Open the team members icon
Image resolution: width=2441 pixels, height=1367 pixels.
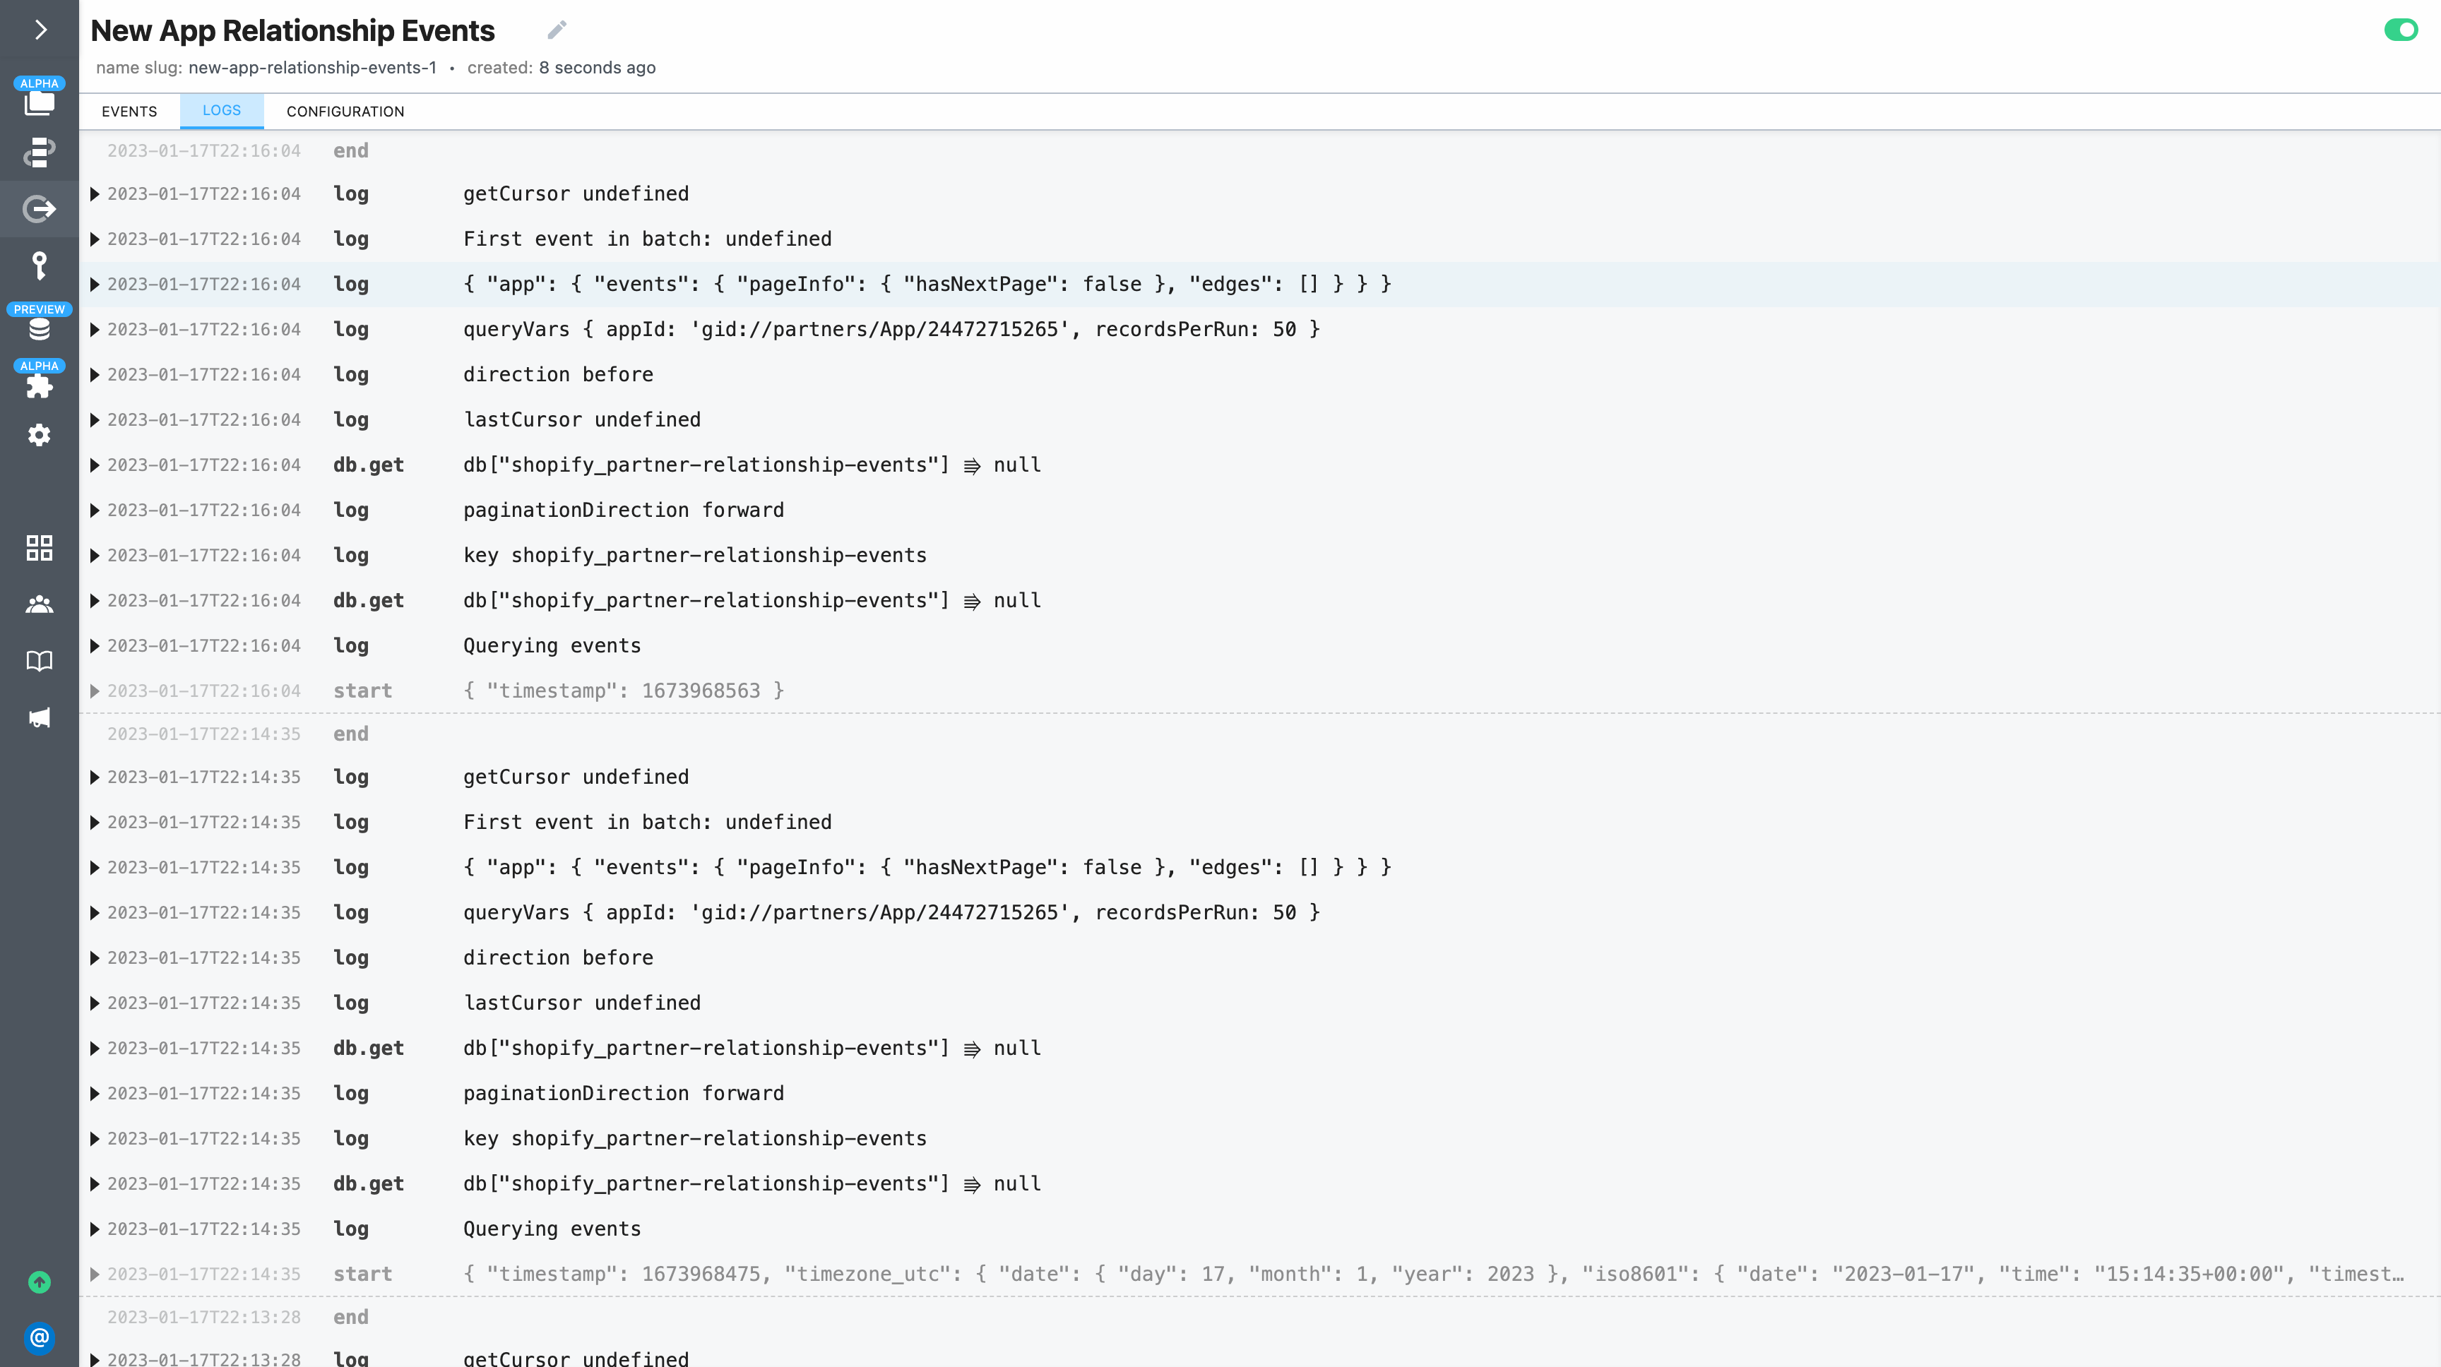click(x=39, y=604)
